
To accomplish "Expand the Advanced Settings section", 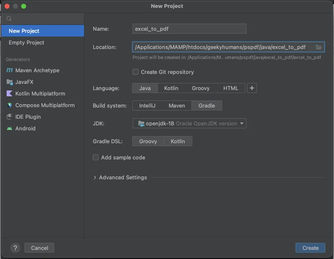I will 120,177.
